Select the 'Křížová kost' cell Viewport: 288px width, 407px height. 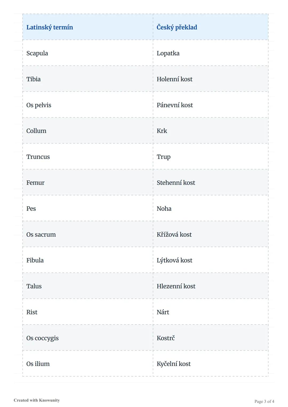click(174, 235)
